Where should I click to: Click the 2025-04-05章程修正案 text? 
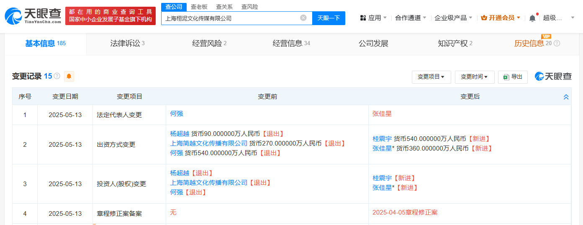(x=405, y=212)
